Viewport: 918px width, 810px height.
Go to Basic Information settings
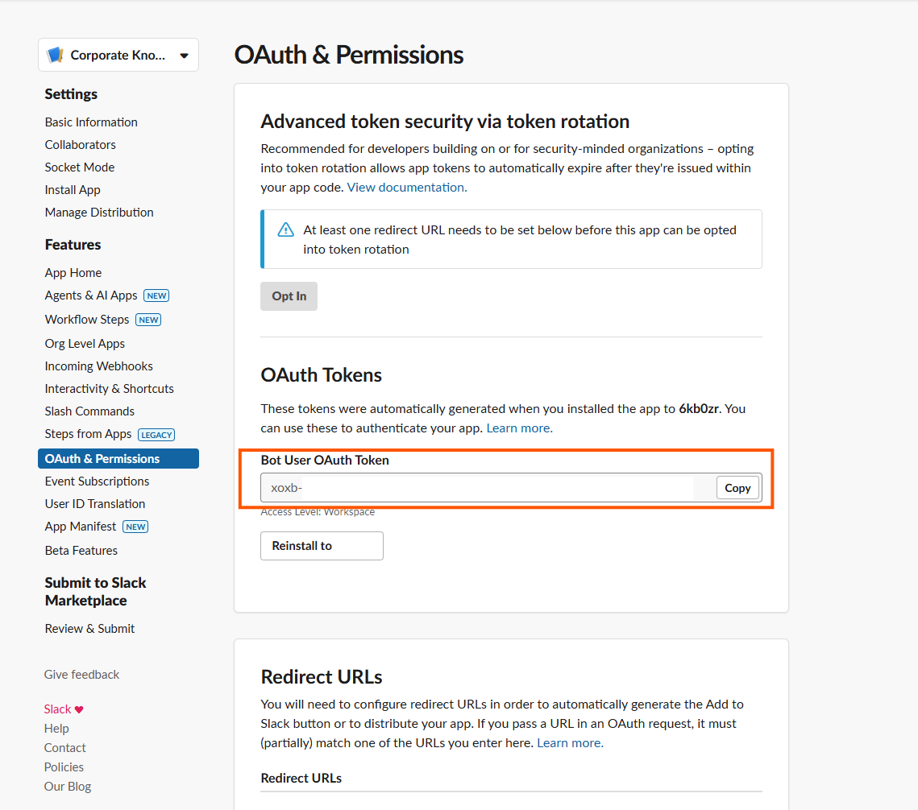point(91,122)
